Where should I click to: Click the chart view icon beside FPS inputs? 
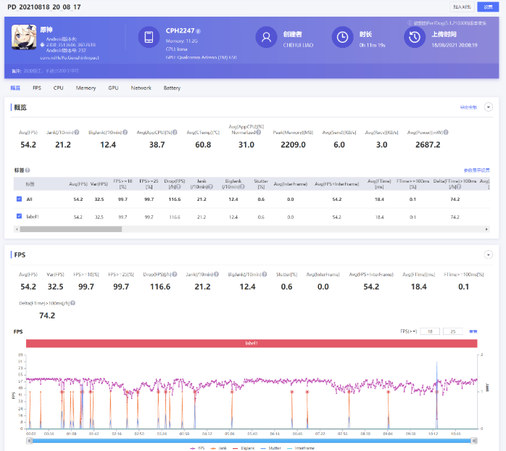473,331
